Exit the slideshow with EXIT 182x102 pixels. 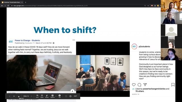pos(75,96)
